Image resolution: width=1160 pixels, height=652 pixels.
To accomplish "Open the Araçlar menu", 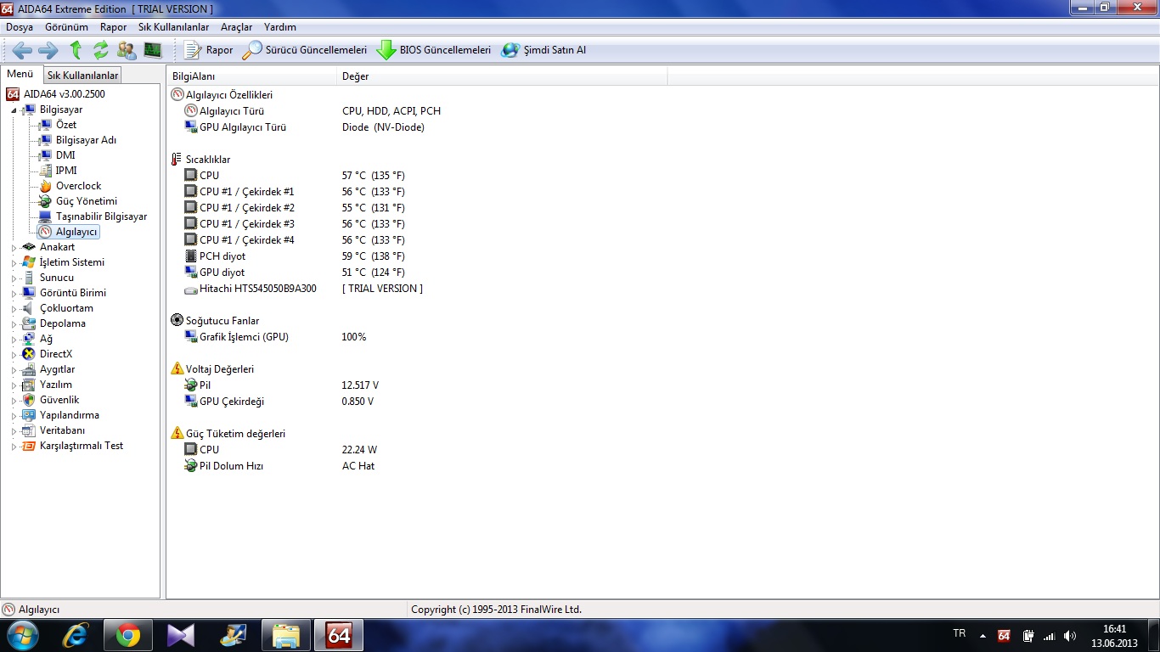I will tap(237, 27).
